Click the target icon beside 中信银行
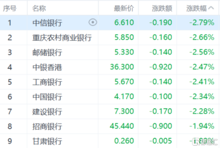Image resolution: width=220 pixels, height=148 pixels. 93,22
